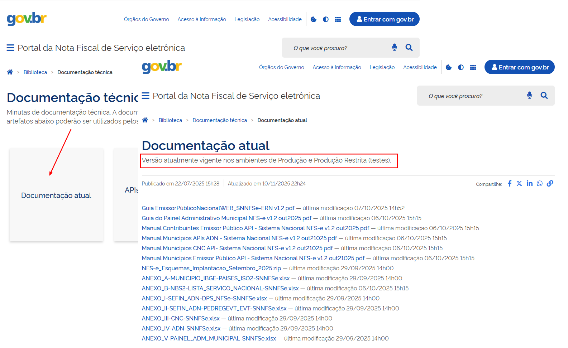The width and height of the screenshot is (568, 348).
Task: Open hamburger menu on Documentação atual page
Action: (x=145, y=96)
